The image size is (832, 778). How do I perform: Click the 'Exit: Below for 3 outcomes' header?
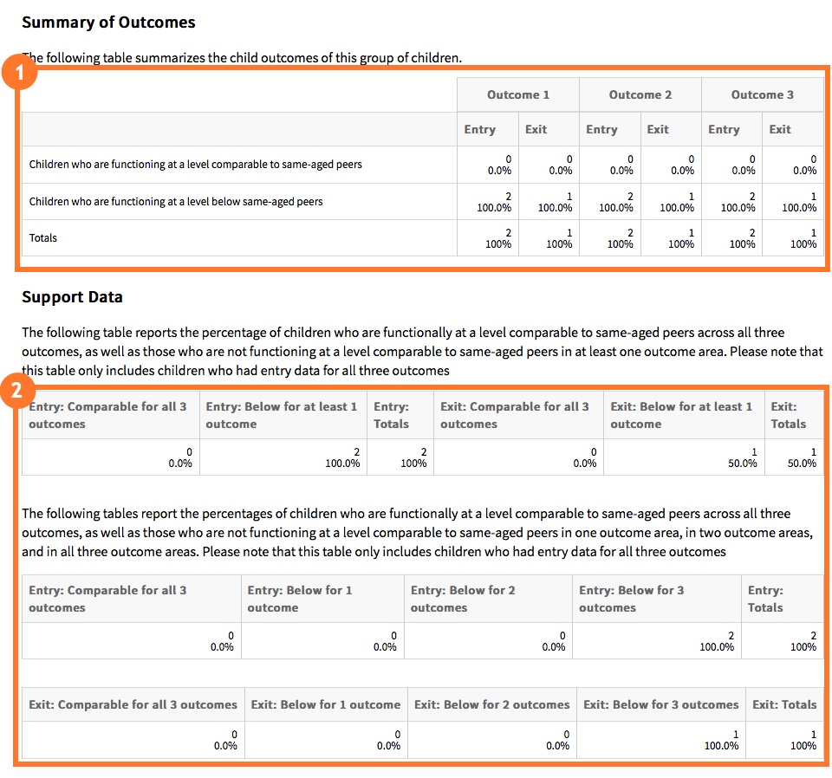[x=660, y=704]
